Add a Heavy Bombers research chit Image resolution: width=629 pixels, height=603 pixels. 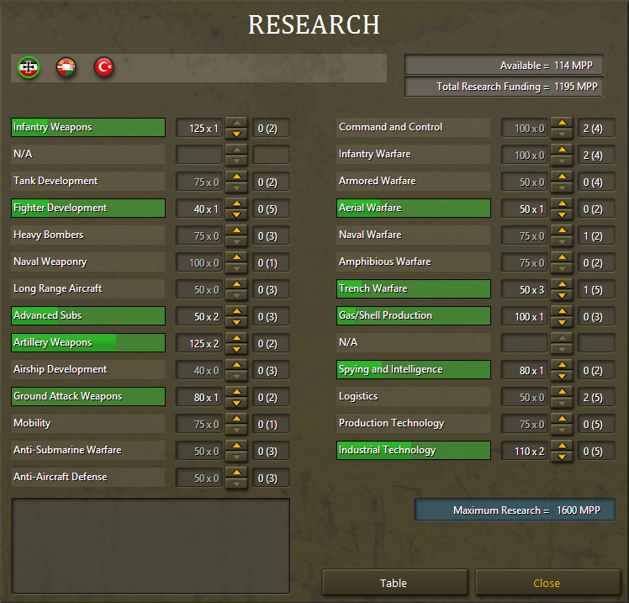coord(236,230)
